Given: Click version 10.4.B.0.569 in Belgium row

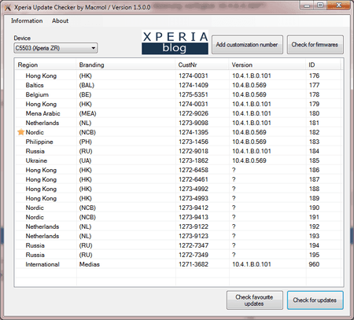Looking at the screenshot, I should click(249, 94).
